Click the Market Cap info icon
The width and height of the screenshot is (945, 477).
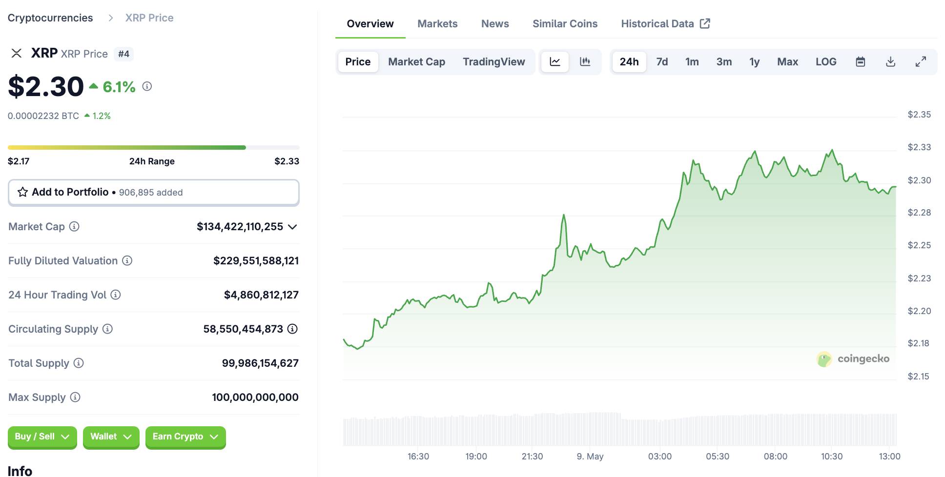coord(74,226)
